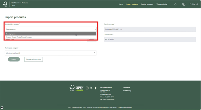Click Legal Notice & Privacy Policy Statement
This screenshot has height=110, width=201.
tap(120, 107)
